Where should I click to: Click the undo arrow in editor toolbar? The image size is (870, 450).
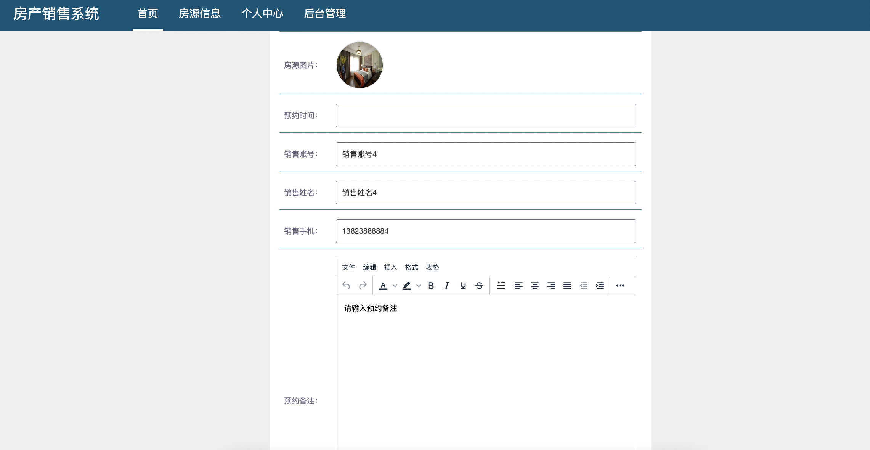tap(346, 286)
